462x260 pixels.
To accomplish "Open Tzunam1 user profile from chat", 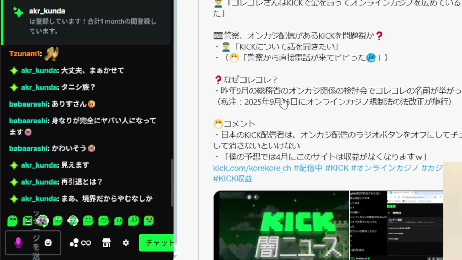I will point(25,54).
